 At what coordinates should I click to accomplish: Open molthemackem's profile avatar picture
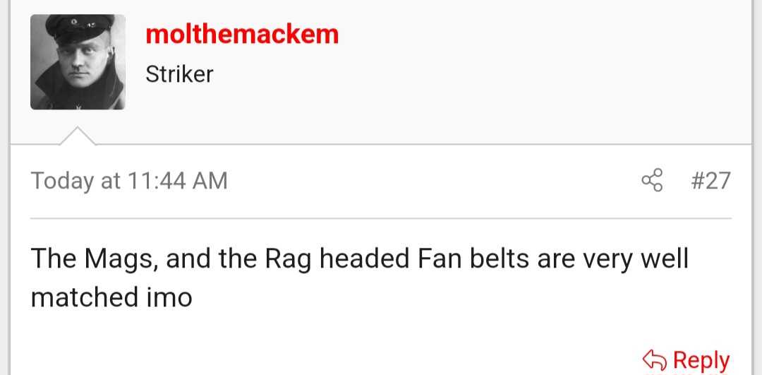tap(78, 62)
